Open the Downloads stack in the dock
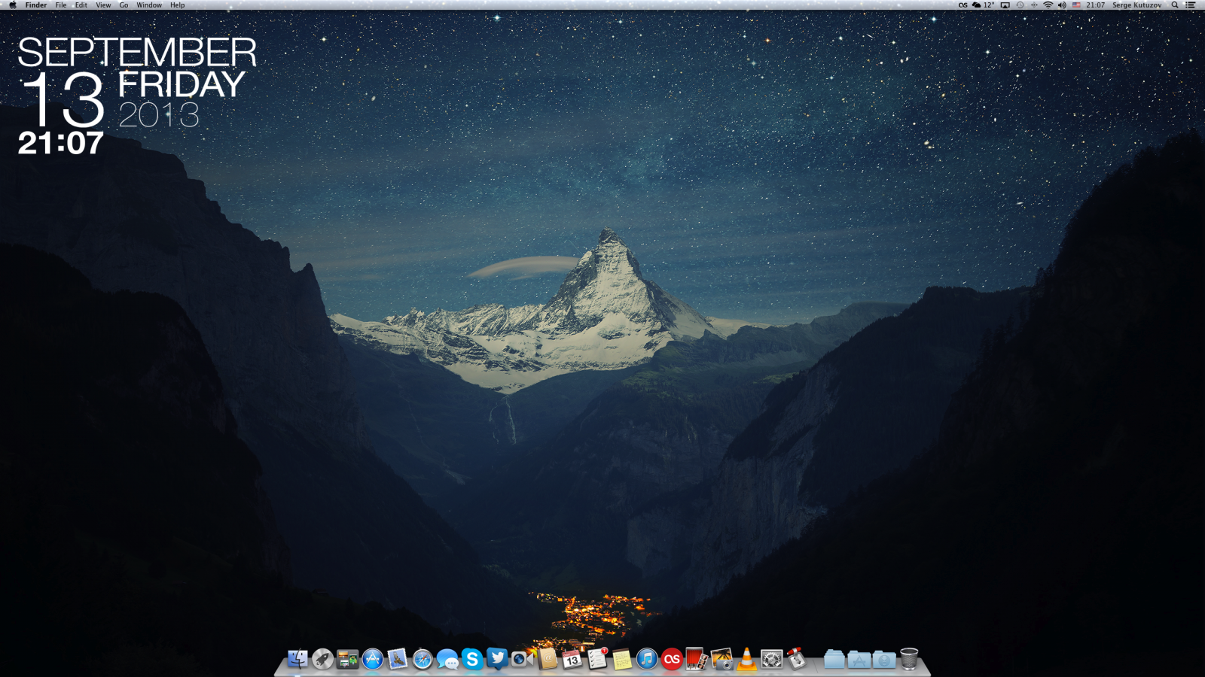Image resolution: width=1205 pixels, height=677 pixels. 884,660
